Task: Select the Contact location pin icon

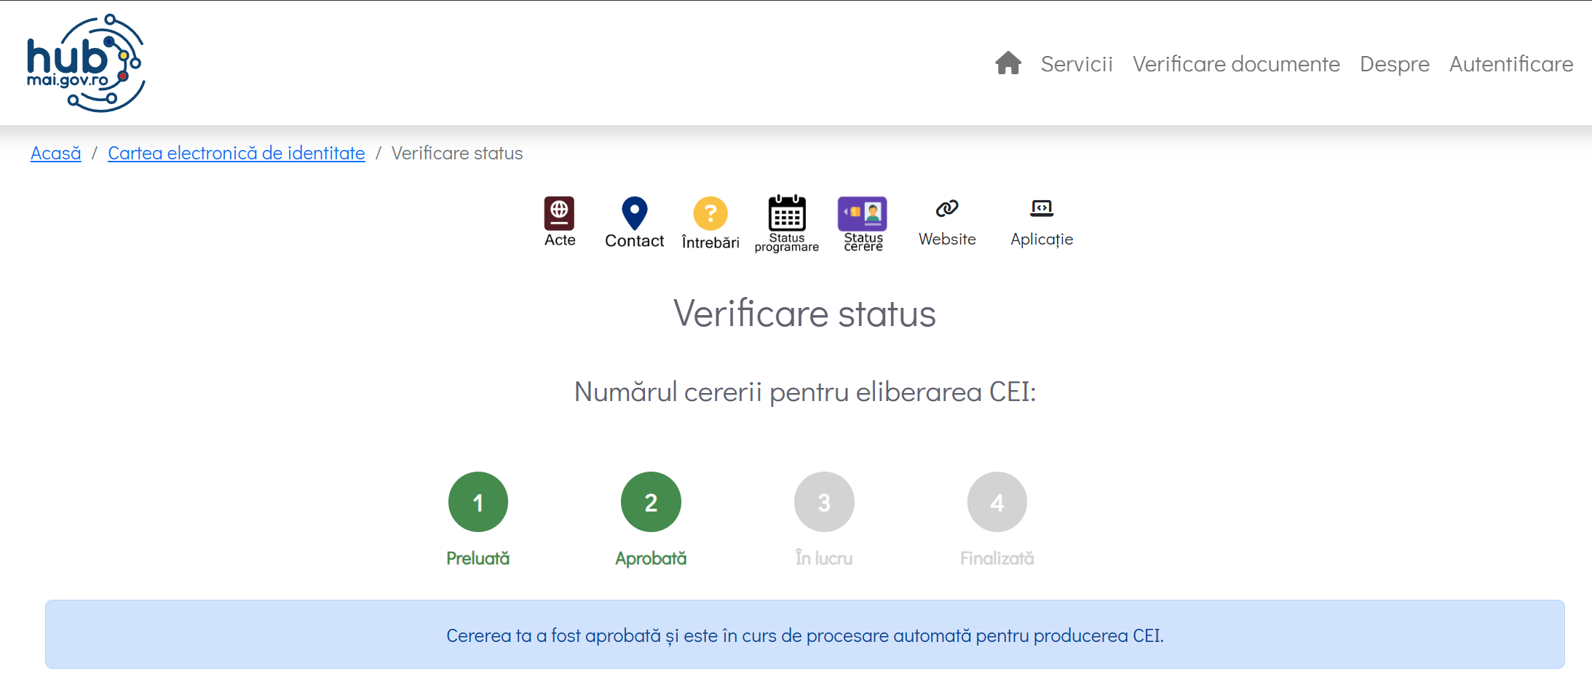Action: (634, 213)
